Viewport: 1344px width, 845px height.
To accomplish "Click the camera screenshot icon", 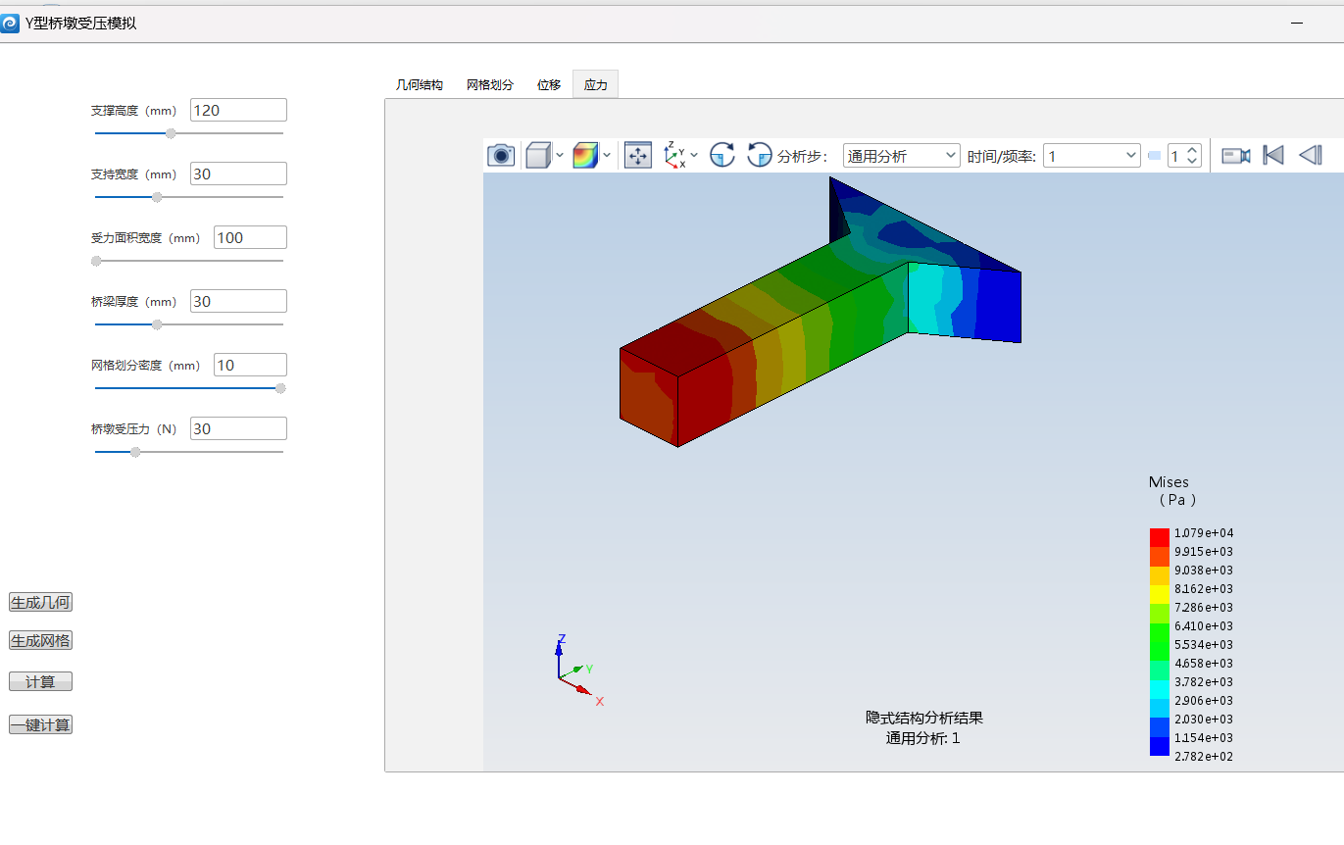I will [501, 155].
